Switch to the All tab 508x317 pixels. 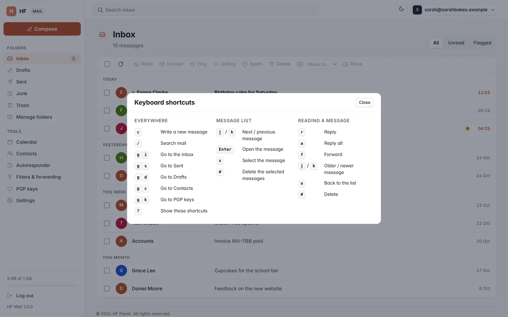tap(436, 43)
